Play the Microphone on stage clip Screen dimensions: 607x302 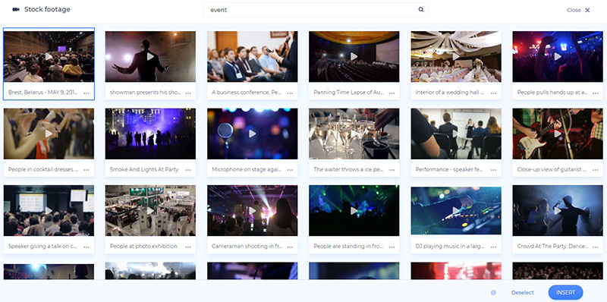(253, 134)
